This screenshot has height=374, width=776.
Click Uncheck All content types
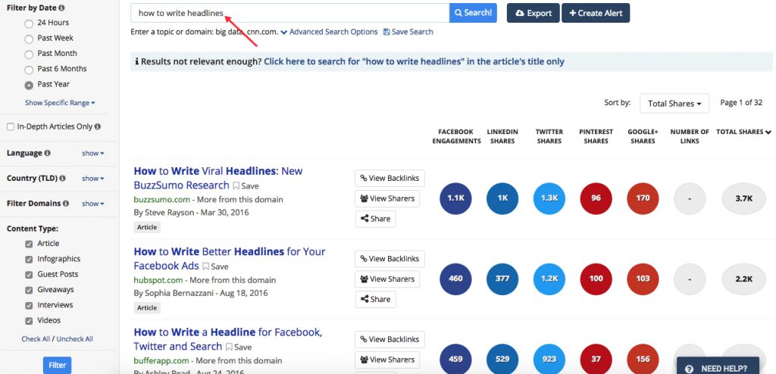[74, 339]
